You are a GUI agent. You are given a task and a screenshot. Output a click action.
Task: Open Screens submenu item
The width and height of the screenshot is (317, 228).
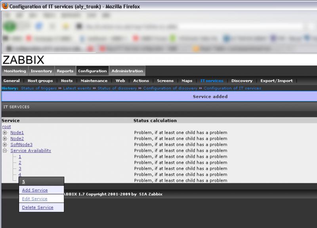[165, 81]
